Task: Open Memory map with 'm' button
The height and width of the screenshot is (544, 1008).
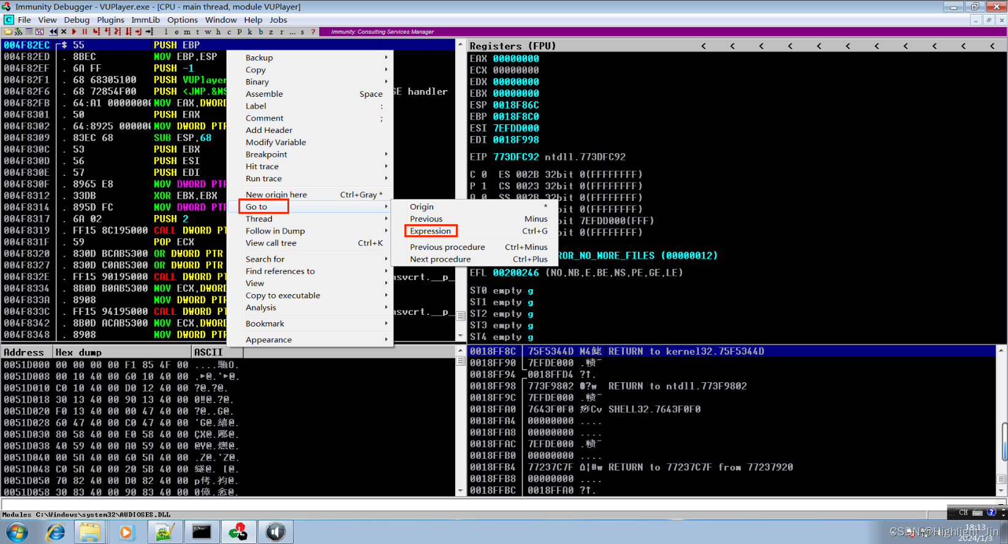Action: [187, 31]
